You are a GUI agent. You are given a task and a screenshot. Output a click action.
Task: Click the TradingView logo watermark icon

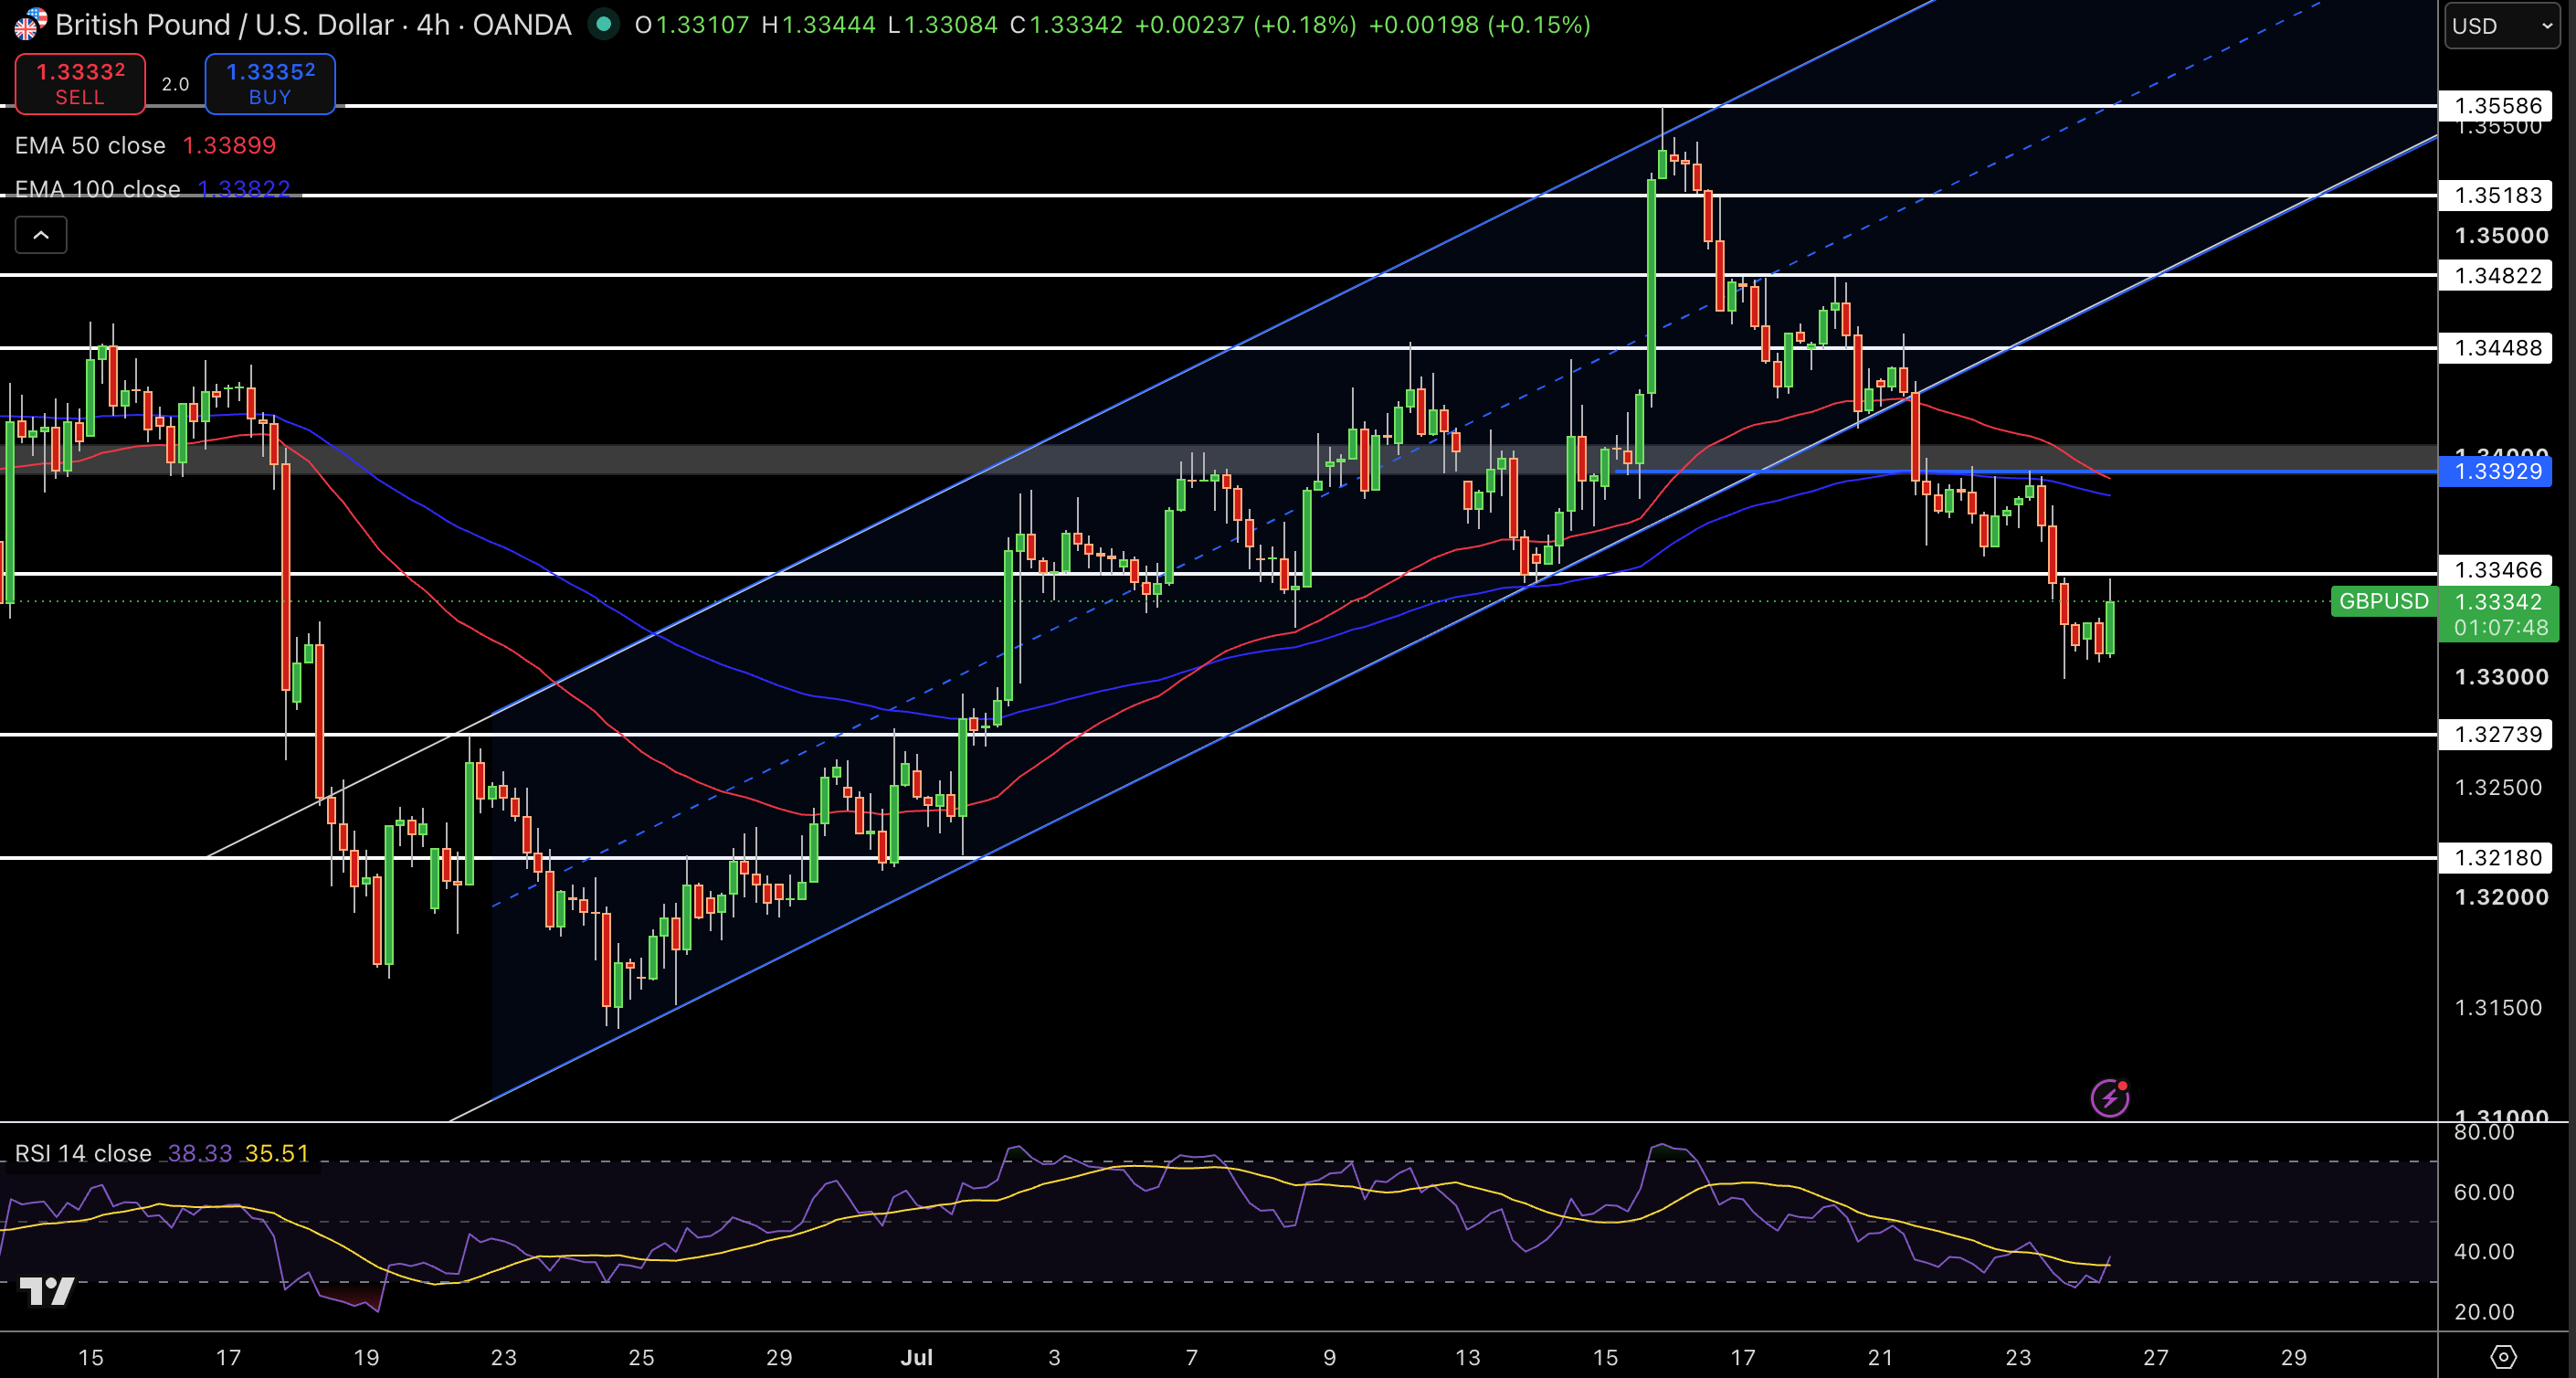47,1291
